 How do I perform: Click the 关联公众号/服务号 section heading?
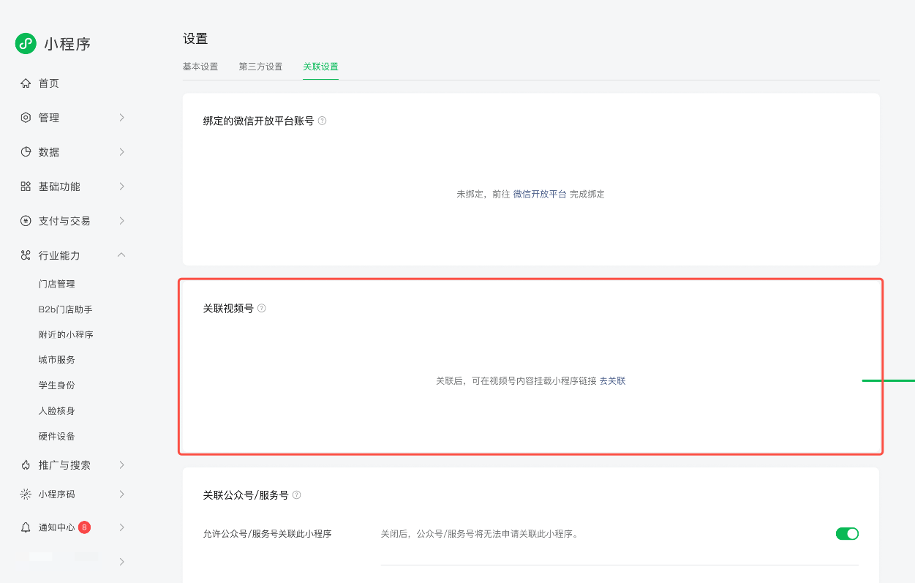click(x=246, y=494)
